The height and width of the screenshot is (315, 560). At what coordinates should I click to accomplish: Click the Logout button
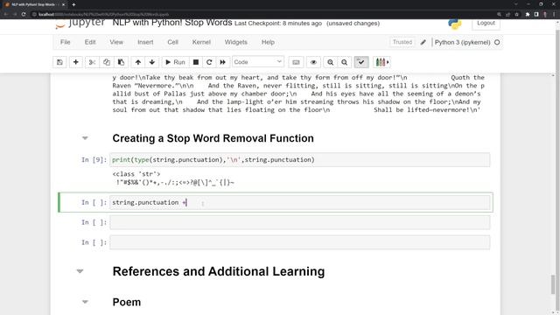486,24
